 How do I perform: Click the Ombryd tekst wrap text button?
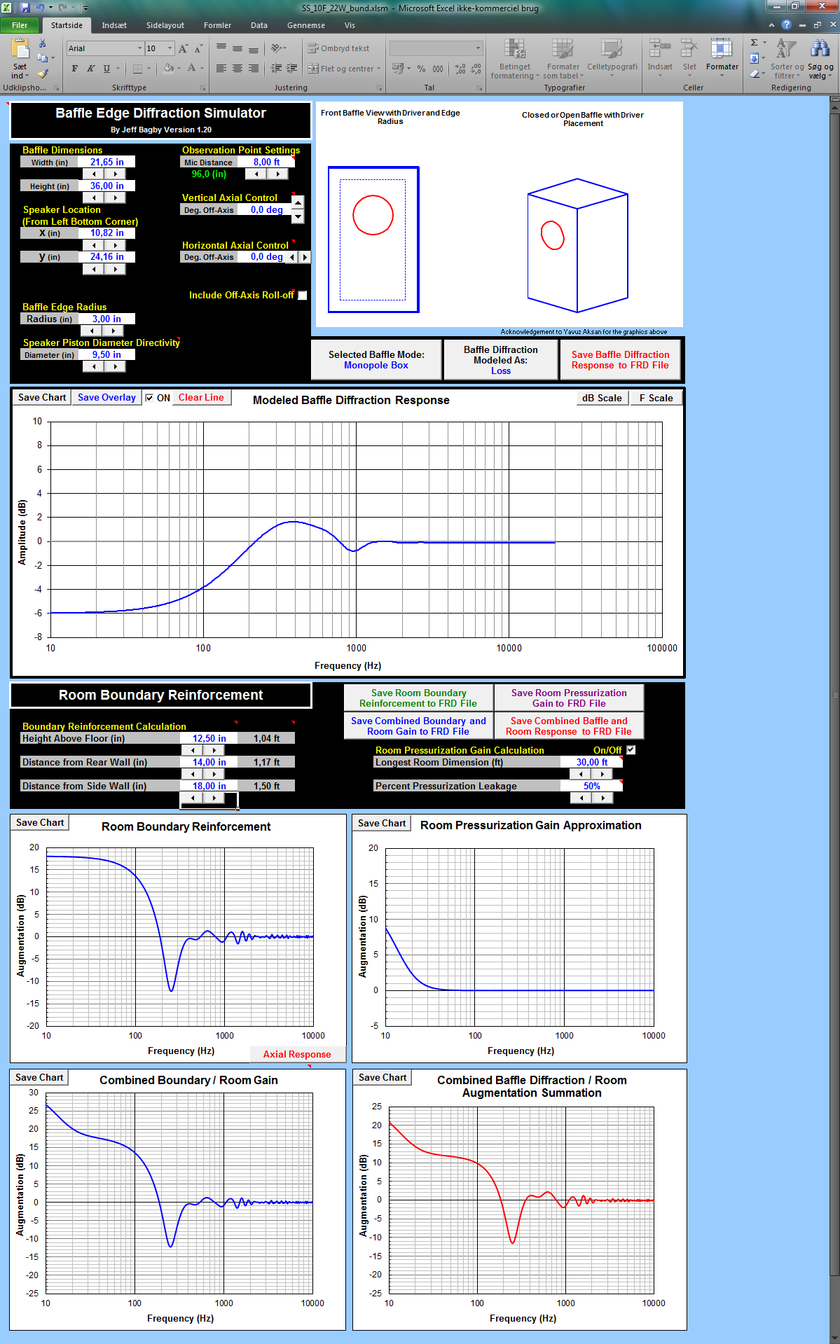[338, 48]
